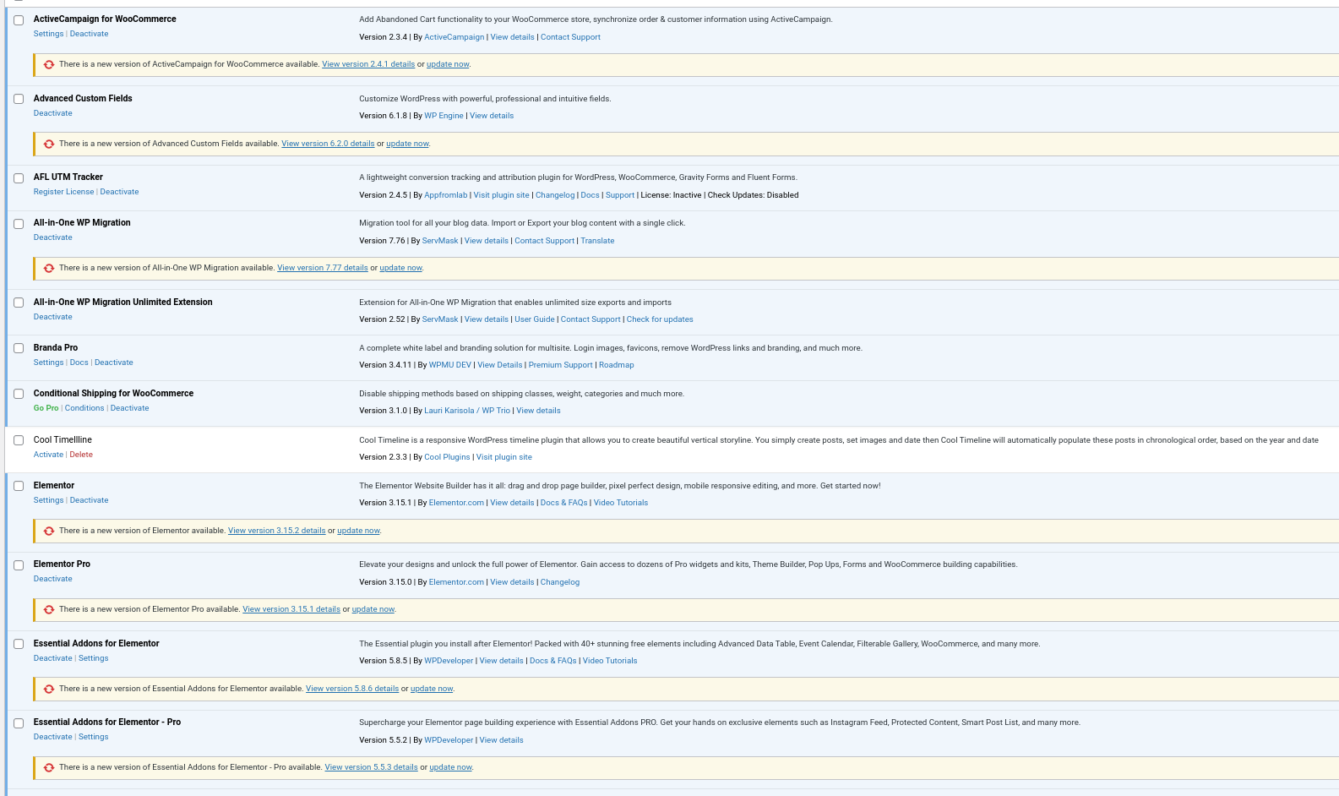This screenshot has height=796, width=1339.
Task: Click update icon in Advanced Custom Fields notice
Action: pos(49,144)
